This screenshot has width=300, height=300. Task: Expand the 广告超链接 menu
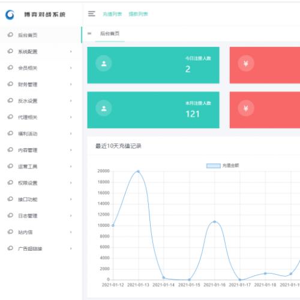[x=41, y=248]
